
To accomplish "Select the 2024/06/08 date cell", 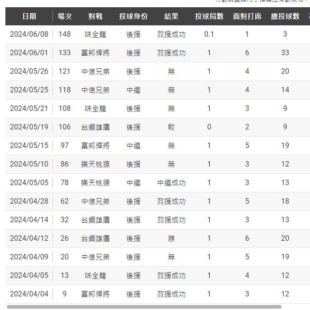I will click(x=29, y=34).
